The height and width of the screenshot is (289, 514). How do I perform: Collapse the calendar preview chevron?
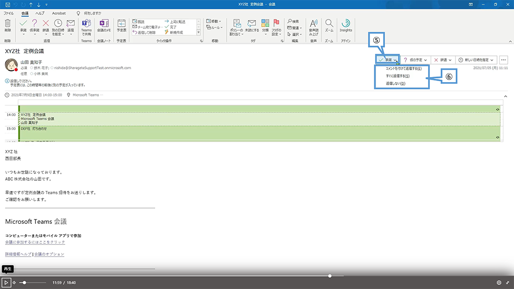[505, 96]
